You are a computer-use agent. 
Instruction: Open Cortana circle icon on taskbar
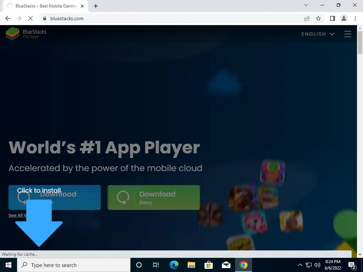(139, 265)
